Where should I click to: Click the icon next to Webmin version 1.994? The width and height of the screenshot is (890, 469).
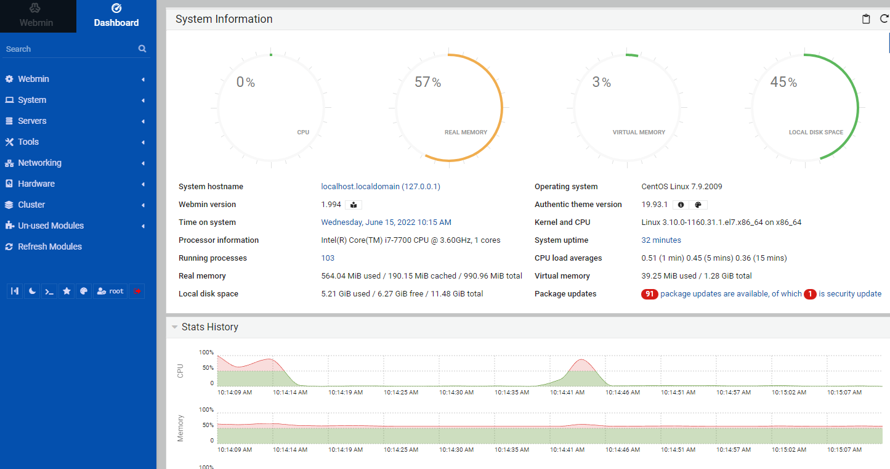pos(353,205)
